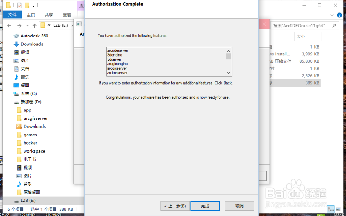Expand the ribbon with the chevron arrow
Screen dimensions: 346x216
[332, 15]
